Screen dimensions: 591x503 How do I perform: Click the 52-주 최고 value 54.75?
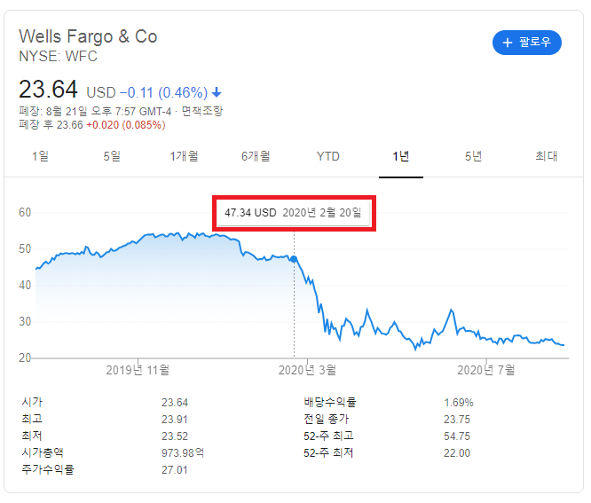tap(457, 436)
